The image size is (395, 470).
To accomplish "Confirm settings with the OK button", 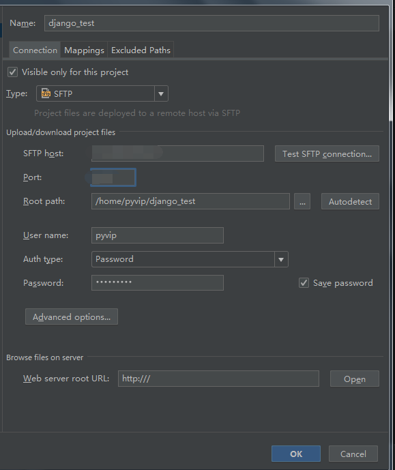I will click(296, 454).
